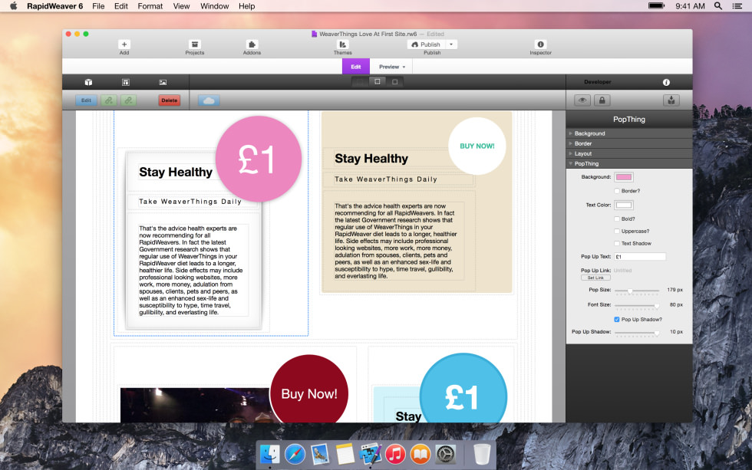Select the dashed-outline view mode icon
Screen dimensions: 752x470
[x=378, y=82]
